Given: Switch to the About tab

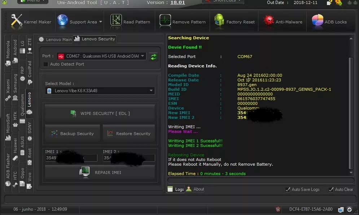Looking at the screenshot, I should [x=195, y=189].
